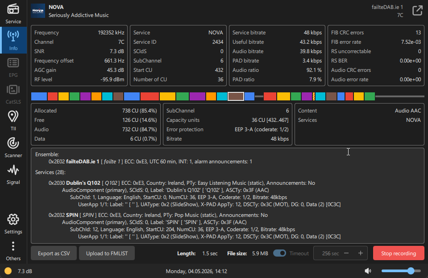428x278 pixels.
Task: Click the failteDAB.ie 1 ensemble line
Action: [150, 162]
